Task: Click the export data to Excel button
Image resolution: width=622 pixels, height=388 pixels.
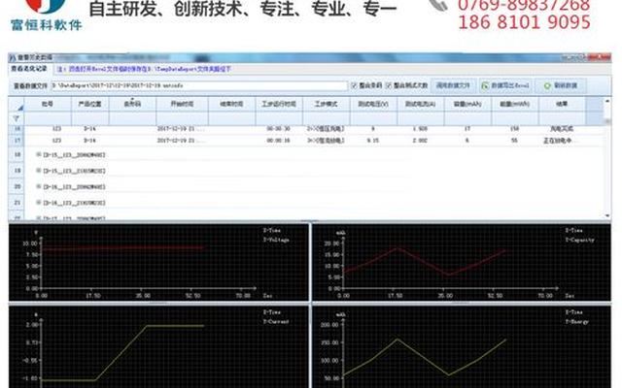Action: point(505,85)
